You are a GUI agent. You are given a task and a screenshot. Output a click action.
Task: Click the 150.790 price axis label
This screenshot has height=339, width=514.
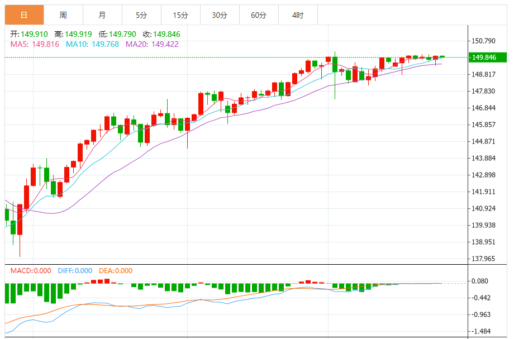tap(483, 41)
